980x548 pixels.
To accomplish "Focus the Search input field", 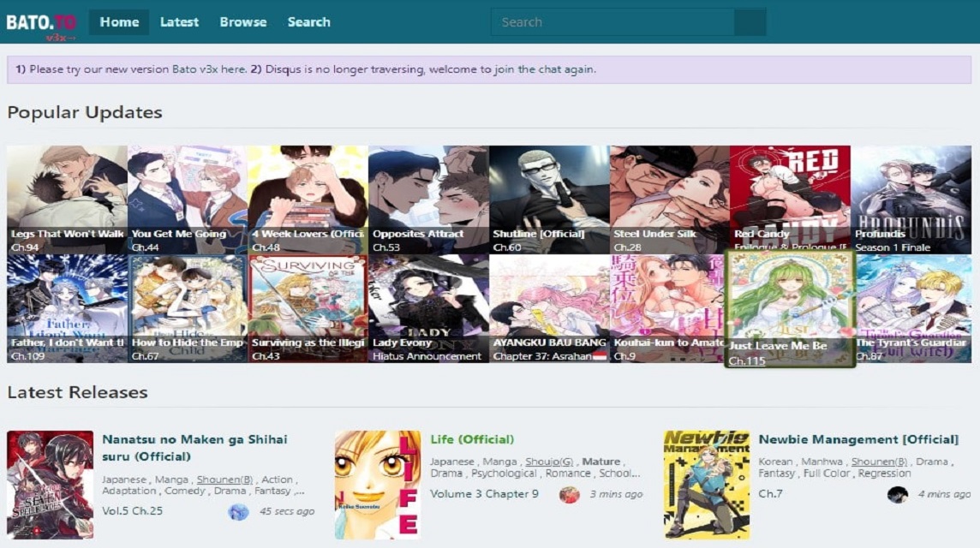I will click(x=612, y=22).
